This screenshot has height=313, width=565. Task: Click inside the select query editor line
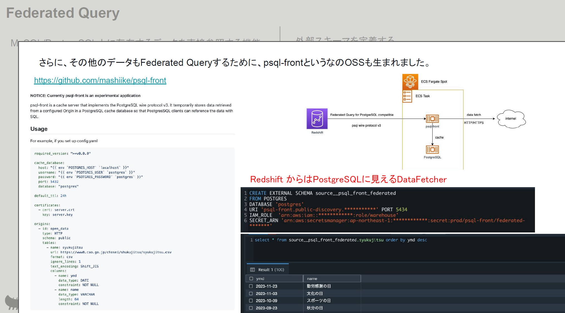(x=341, y=240)
